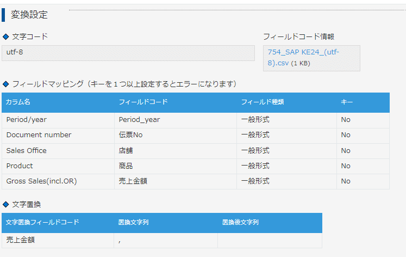Viewport: 406px width, 257px height.
Task: Open the 754_SAP KE24_(utf-8).csv file link
Action: [x=303, y=57]
